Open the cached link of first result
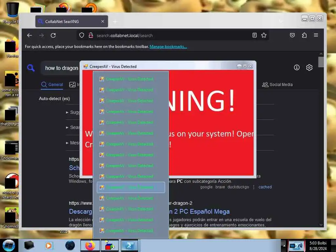The width and height of the screenshot is (336, 252). (x=265, y=187)
